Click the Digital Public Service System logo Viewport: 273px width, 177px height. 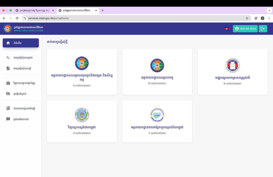click(8, 29)
